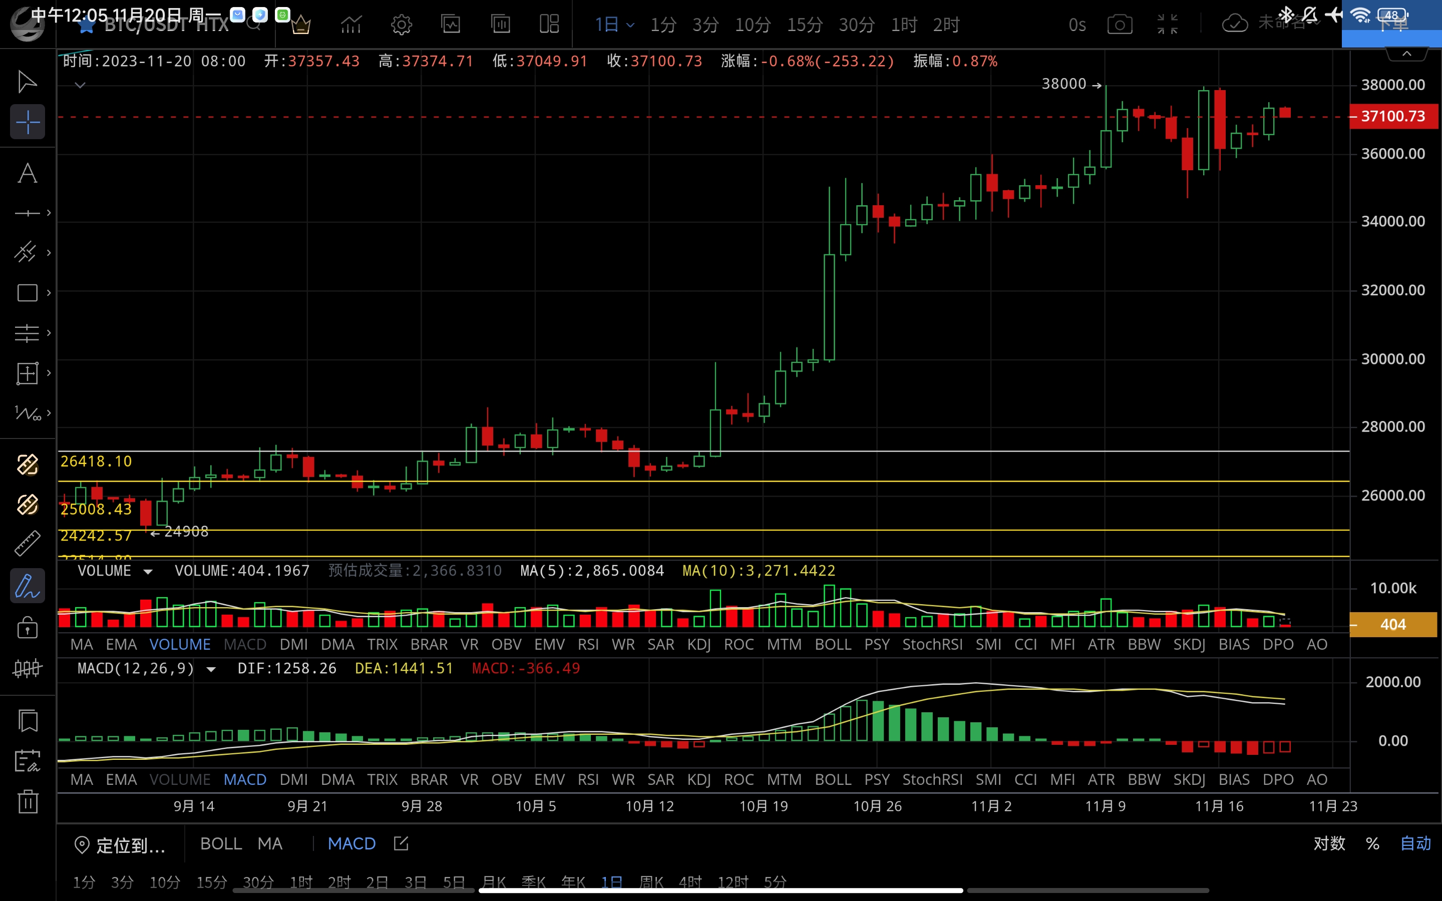
Task: Toggle auto scale 自动
Action: point(1415,843)
